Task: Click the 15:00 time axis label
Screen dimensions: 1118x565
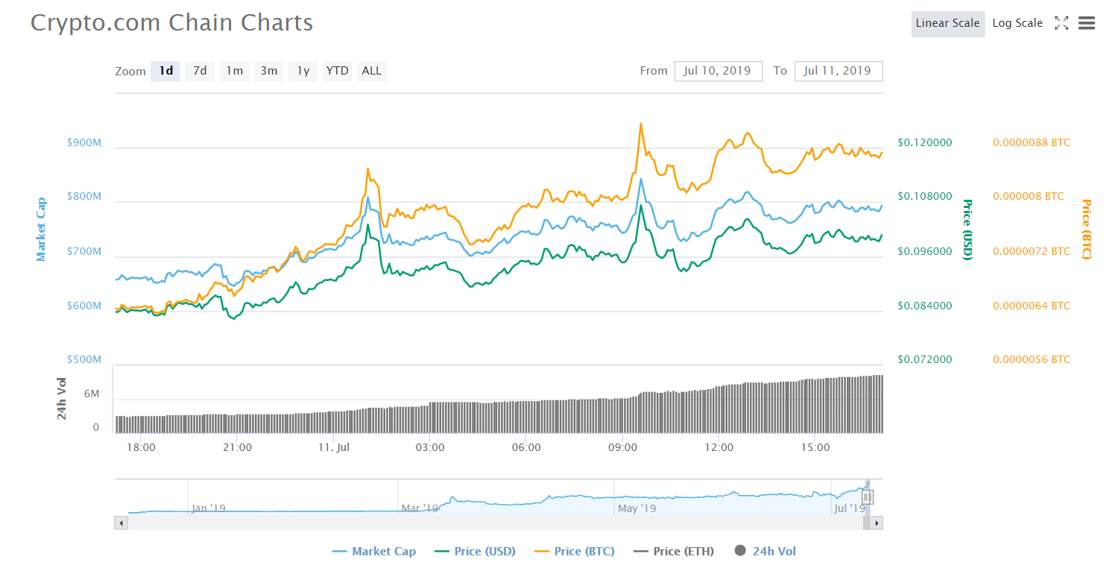Action: (x=815, y=447)
